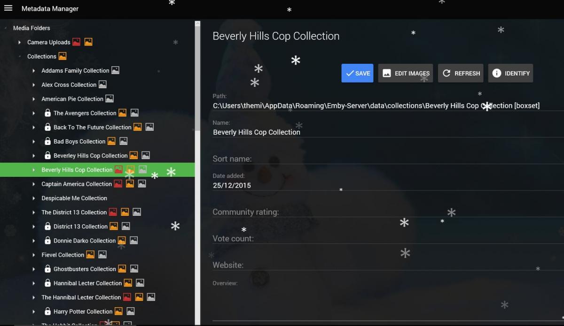
Task: Click lock icon on Hannibal Lecter Collection
Action: point(47,283)
